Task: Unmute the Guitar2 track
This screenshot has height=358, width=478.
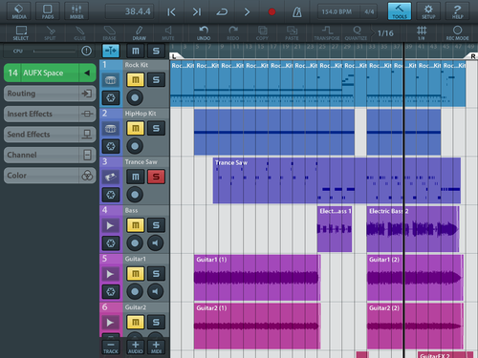Action: point(136,322)
